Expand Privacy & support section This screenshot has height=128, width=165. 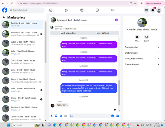coord(142,64)
